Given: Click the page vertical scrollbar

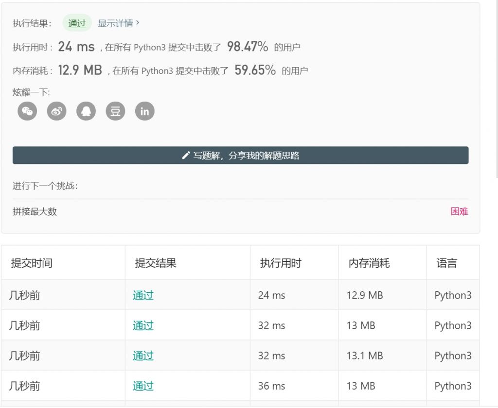Looking at the screenshot, I should (497, 89).
